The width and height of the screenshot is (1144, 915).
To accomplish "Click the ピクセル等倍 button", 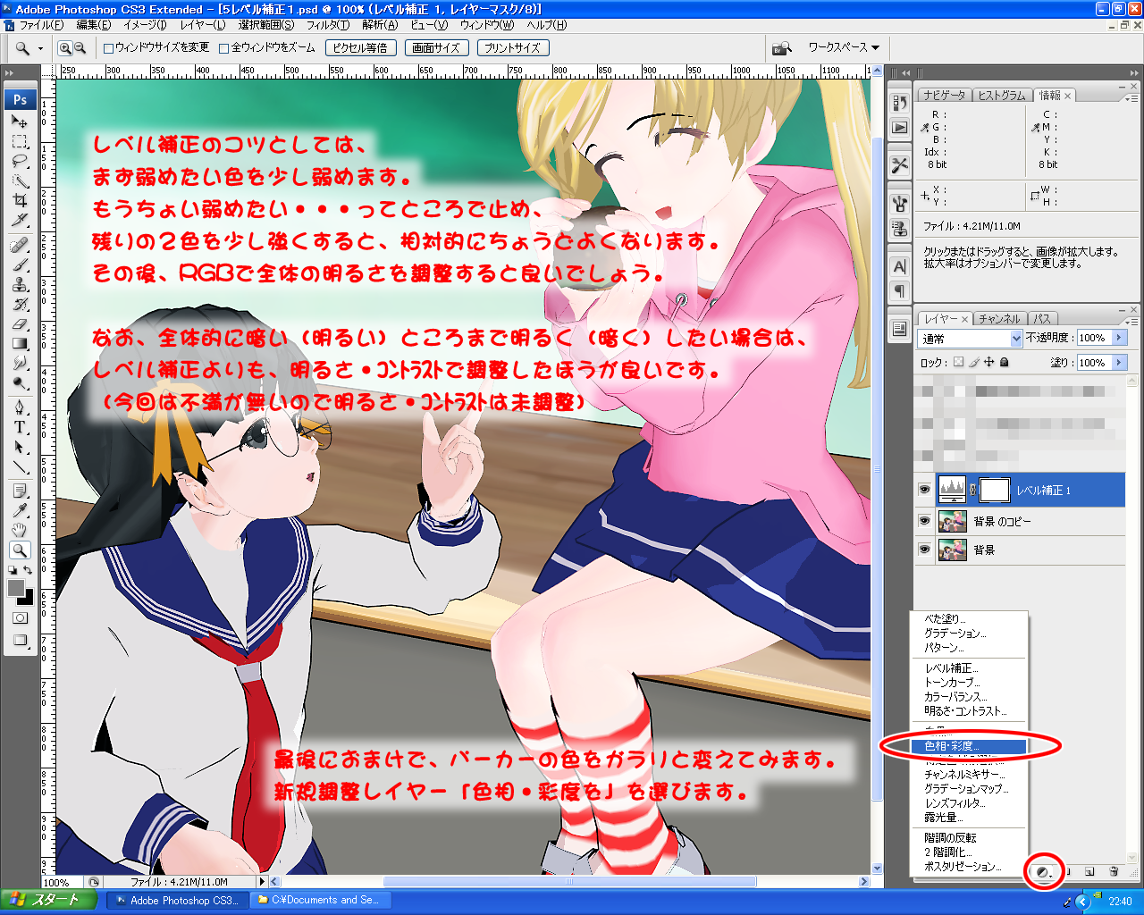I will click(x=360, y=48).
